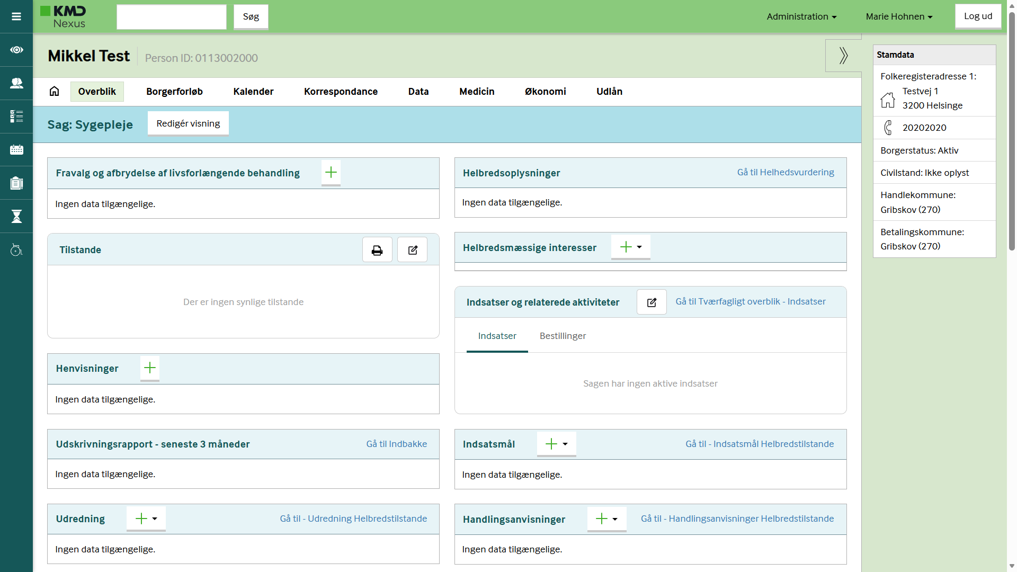
Task: Expand the Indsatsmål add dropdown
Action: 565,444
